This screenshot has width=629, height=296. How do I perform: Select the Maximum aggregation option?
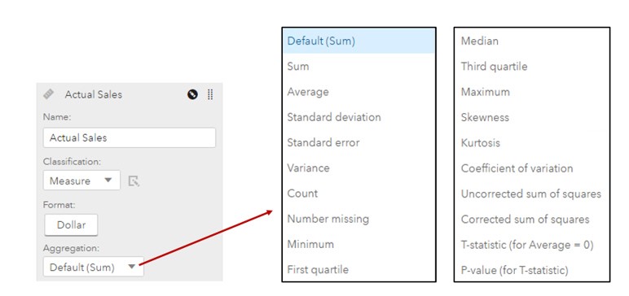click(486, 92)
